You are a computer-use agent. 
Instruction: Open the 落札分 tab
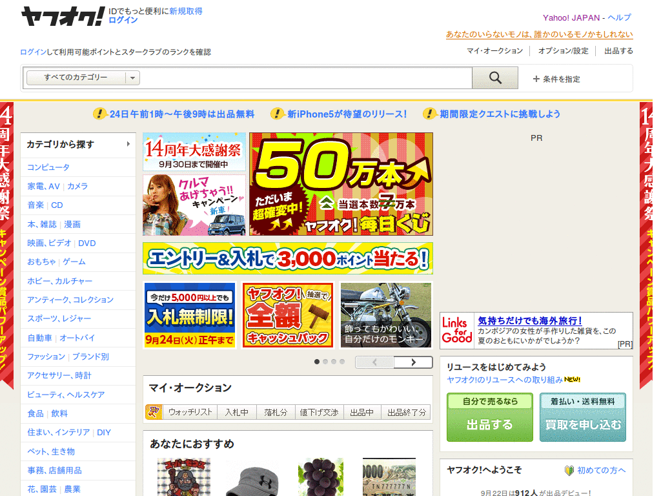pyautogui.click(x=276, y=412)
